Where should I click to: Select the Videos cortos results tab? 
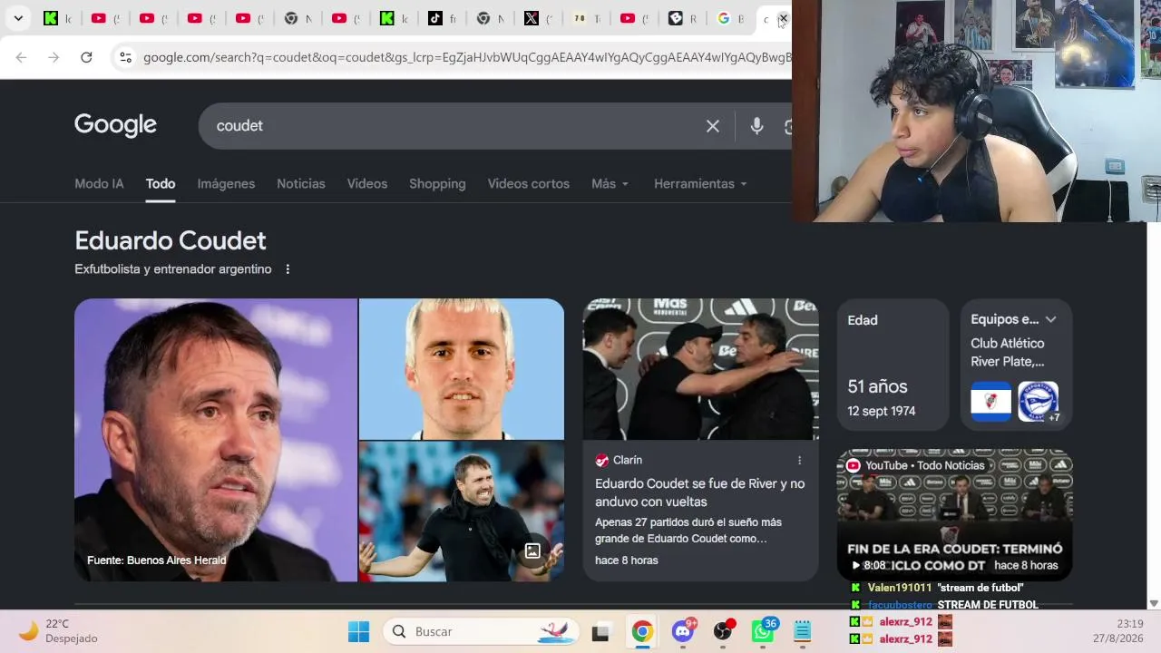coord(529,183)
